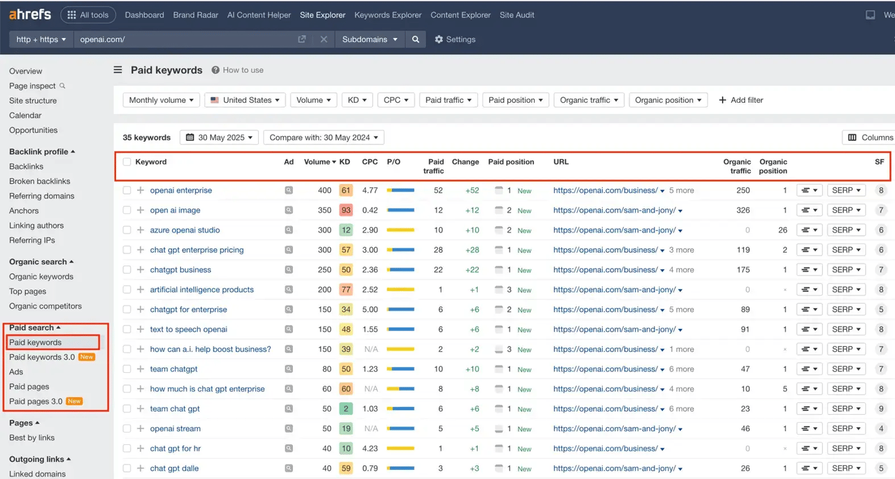Screen dimensions: 895x479
Task: Open report Settings via the gear icon
Action: (438, 39)
